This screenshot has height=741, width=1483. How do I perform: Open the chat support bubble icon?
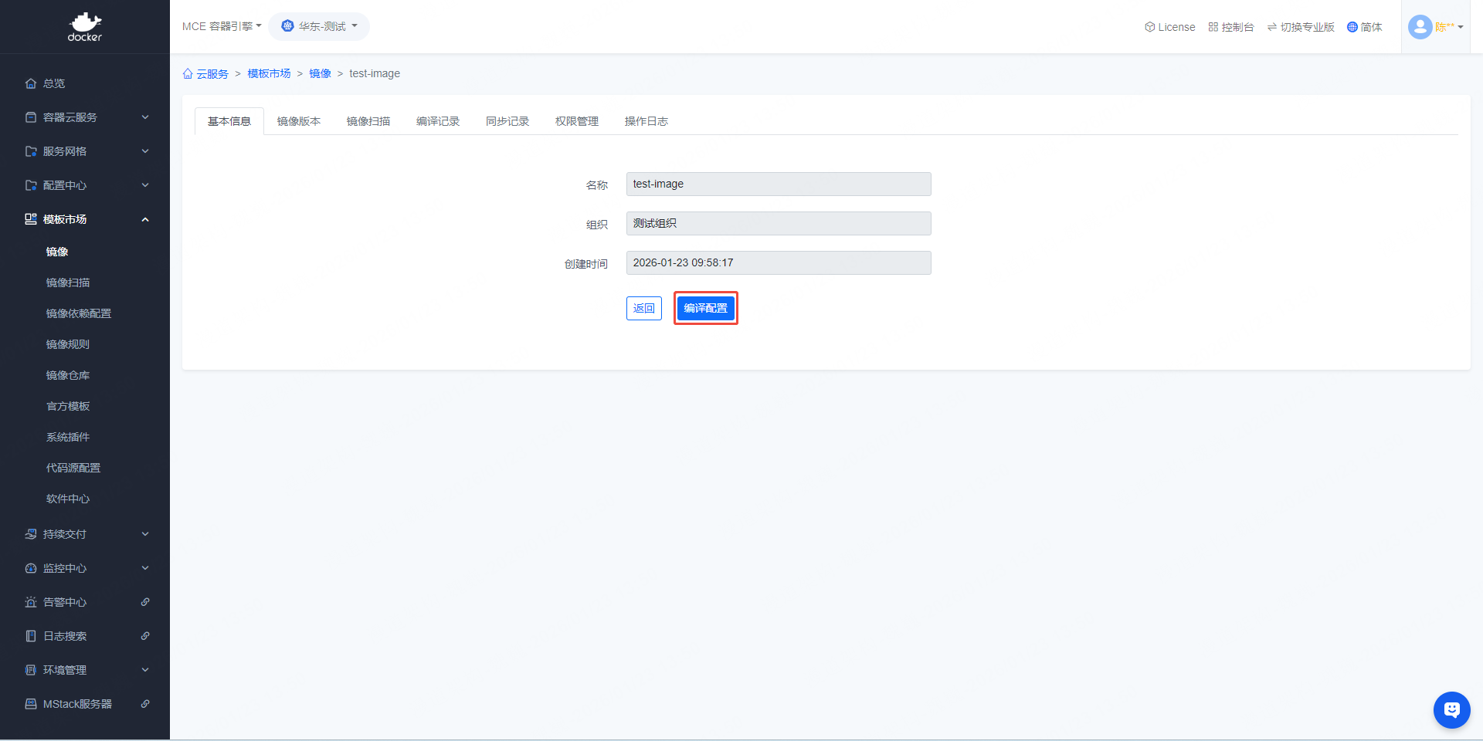click(1451, 709)
